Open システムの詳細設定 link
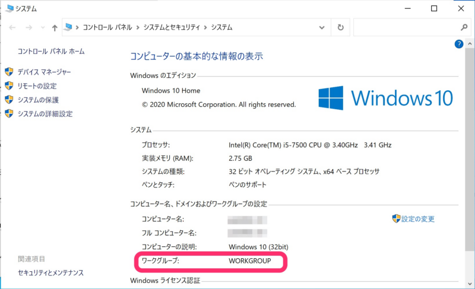475x289 pixels. (x=45, y=114)
